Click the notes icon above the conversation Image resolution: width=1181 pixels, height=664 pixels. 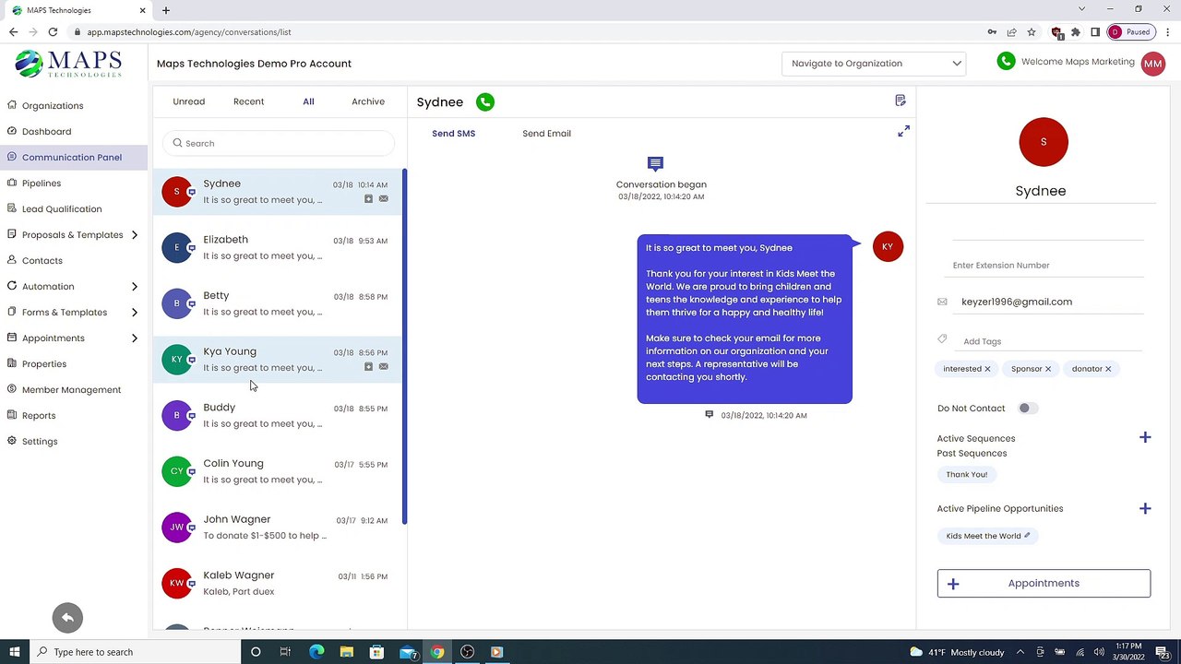point(901,101)
